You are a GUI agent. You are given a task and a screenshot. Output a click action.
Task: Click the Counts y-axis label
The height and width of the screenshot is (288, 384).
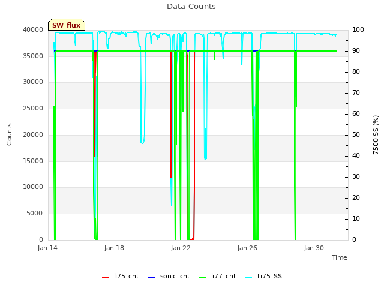[x=9, y=134]
